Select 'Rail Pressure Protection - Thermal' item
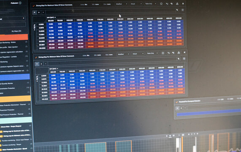 tap(12, 114)
